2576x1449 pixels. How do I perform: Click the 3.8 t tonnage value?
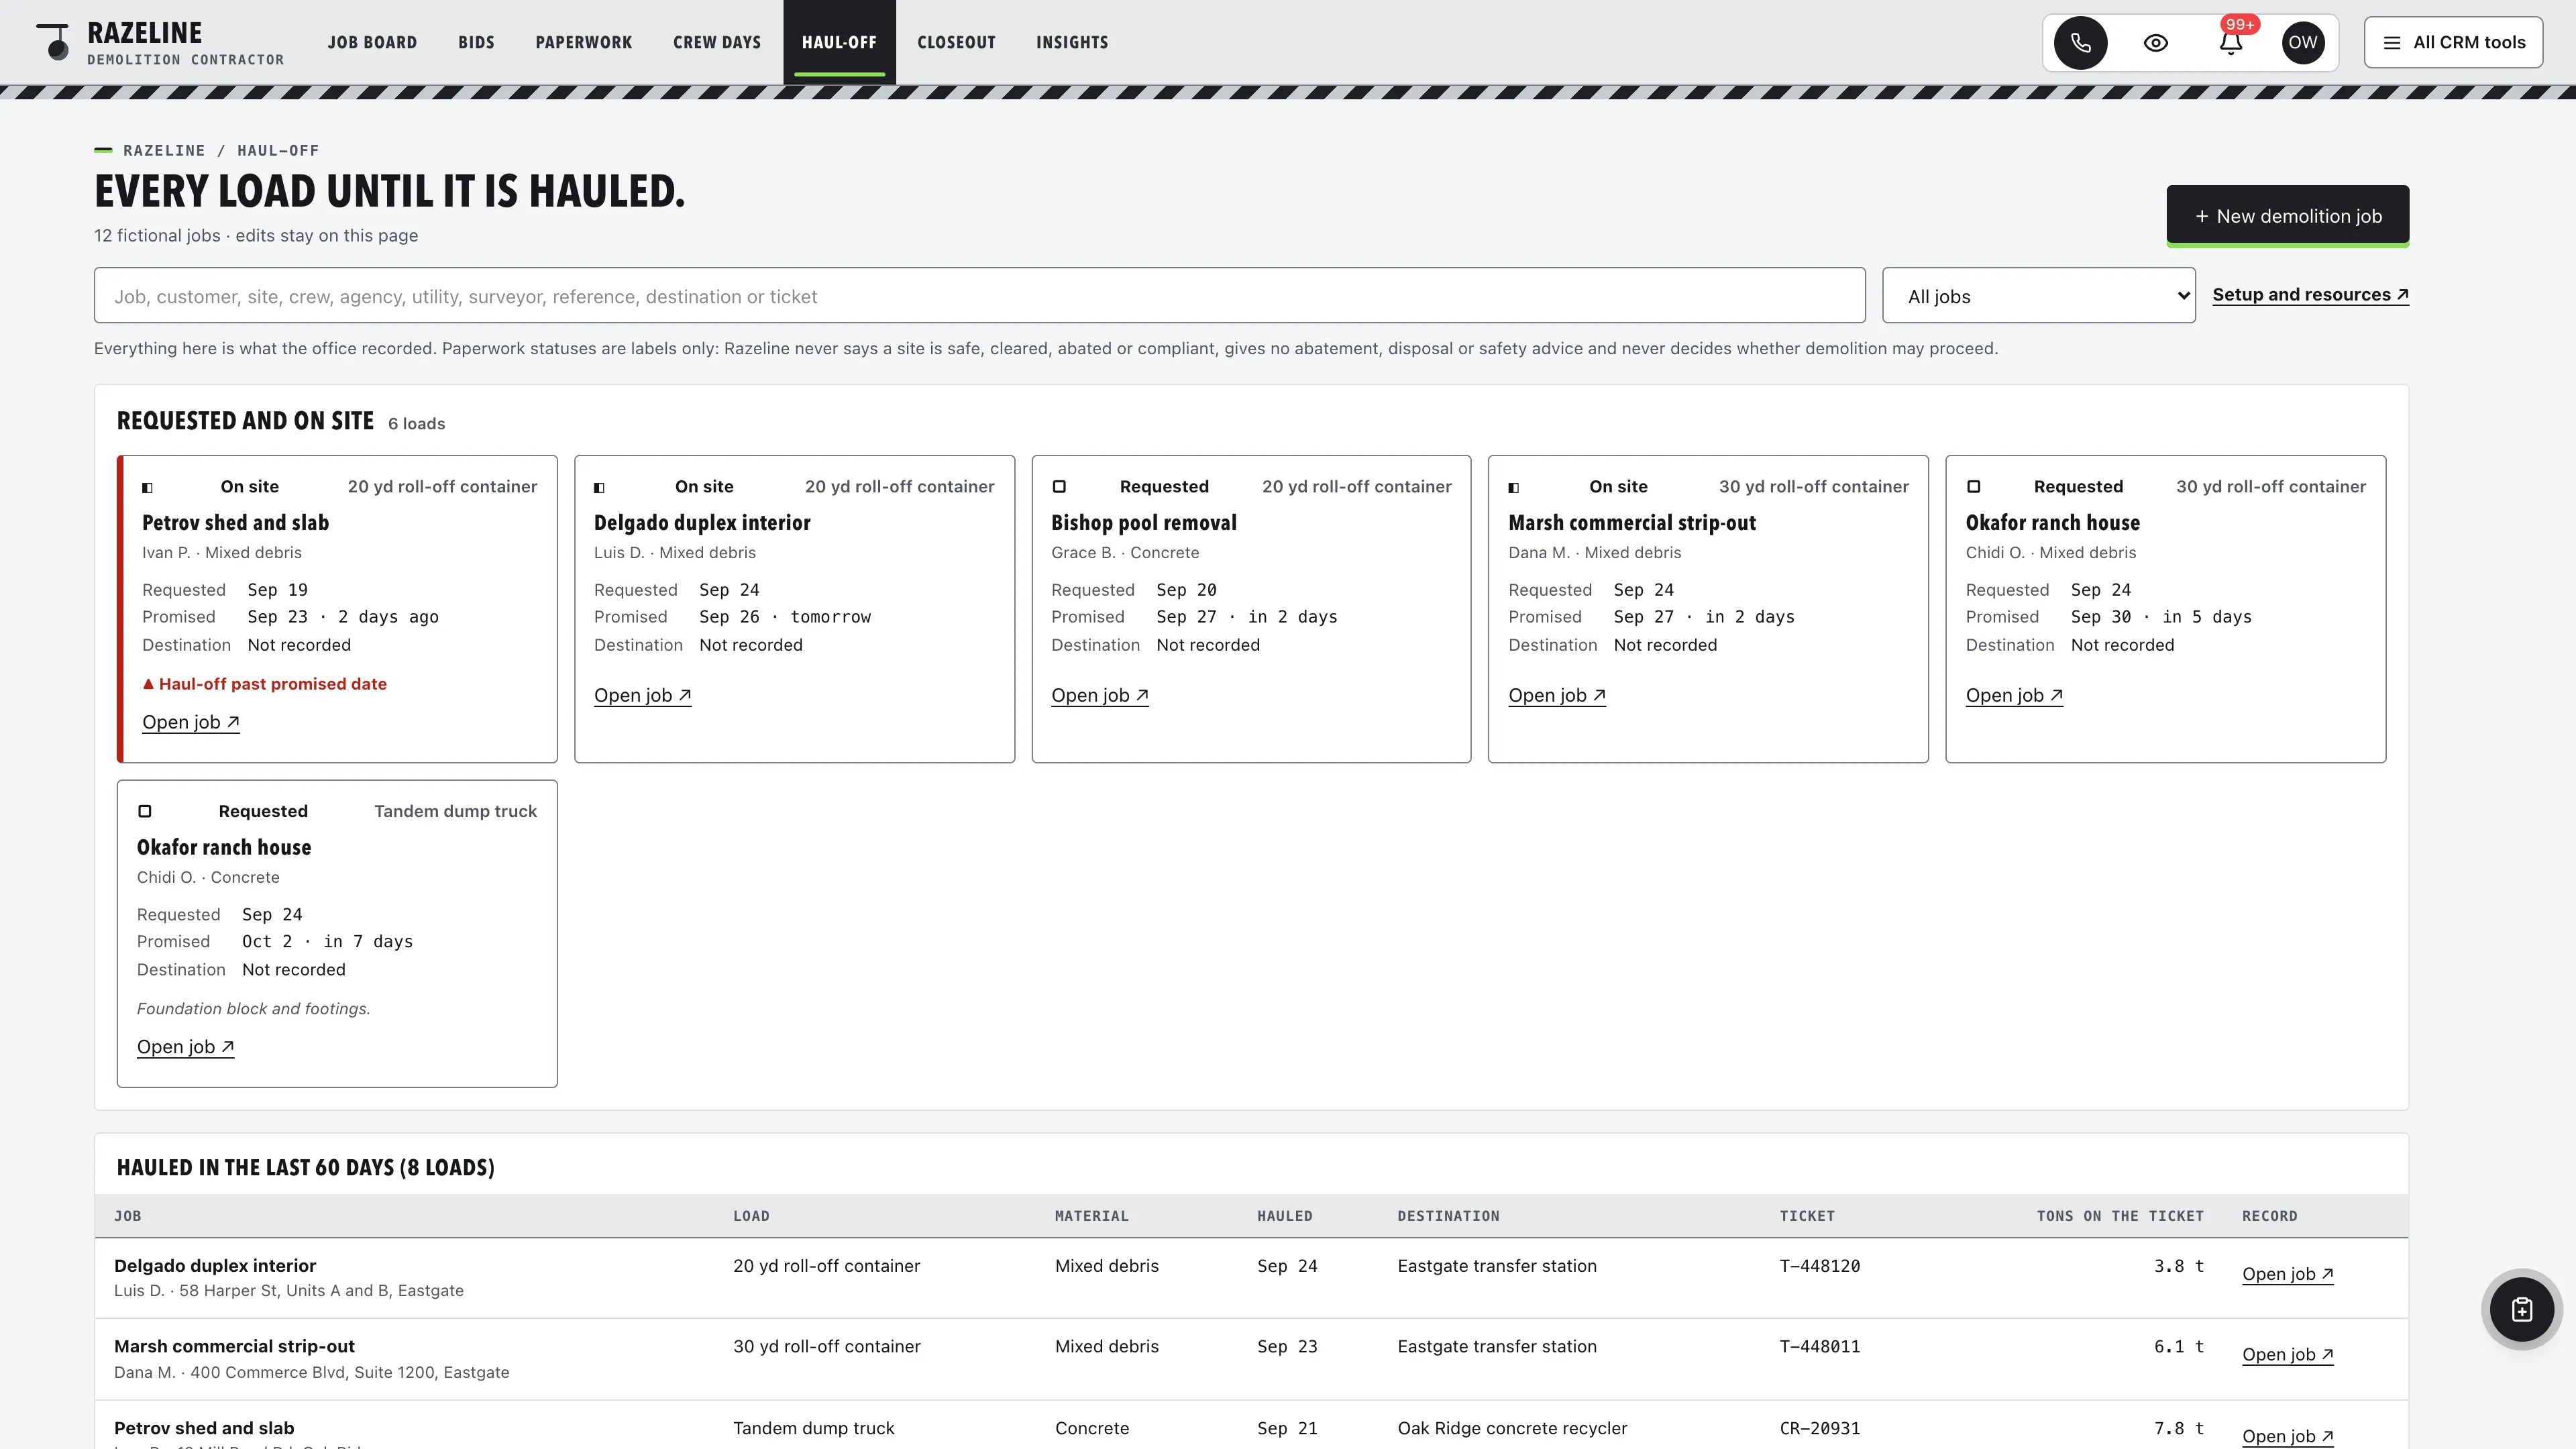[2178, 1266]
